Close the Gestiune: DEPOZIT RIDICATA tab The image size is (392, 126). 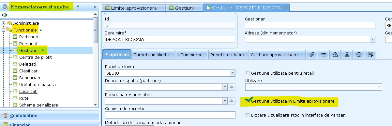pos(286,7)
